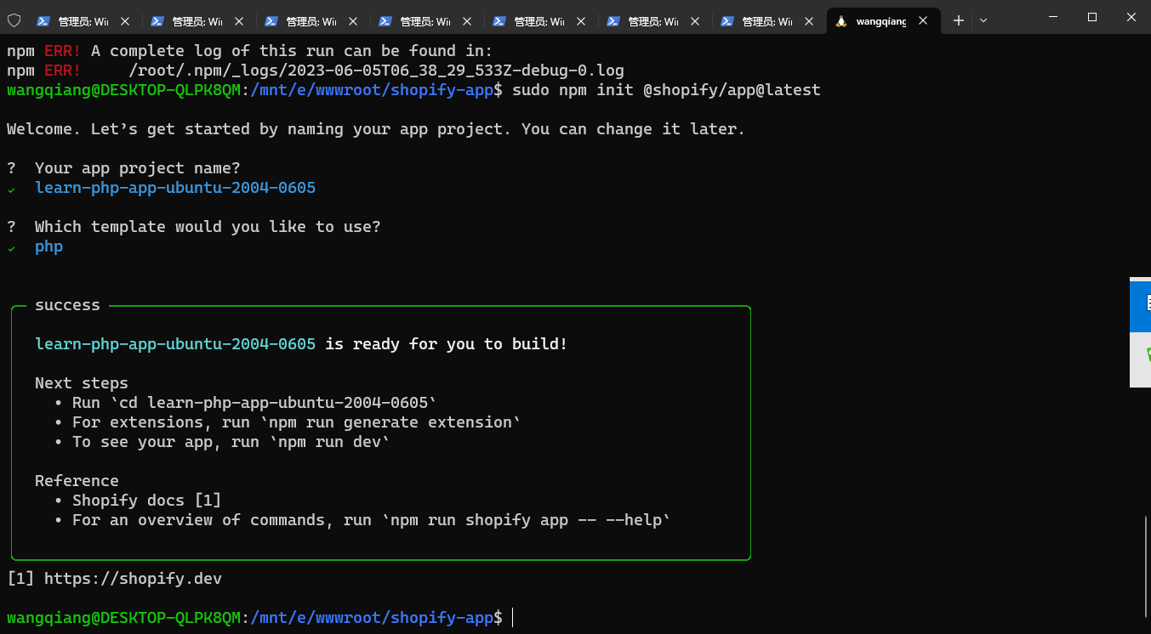Close the seventh PowerShell tab

click(809, 21)
